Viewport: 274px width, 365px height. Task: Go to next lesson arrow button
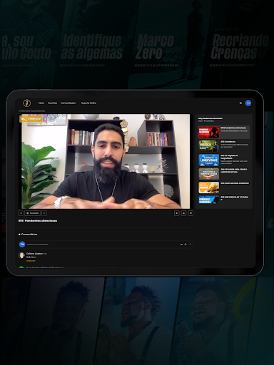point(44,213)
